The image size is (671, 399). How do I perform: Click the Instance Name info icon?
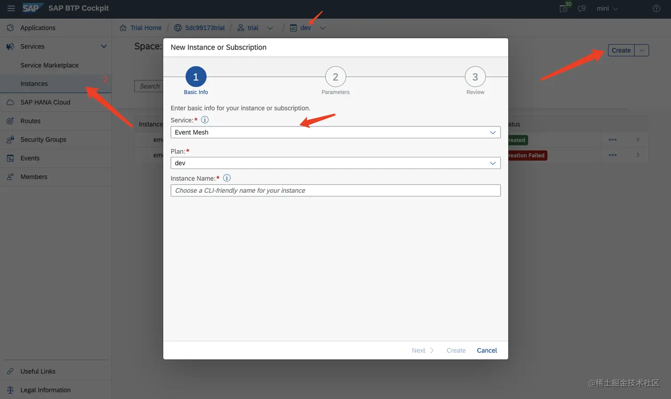point(227,178)
